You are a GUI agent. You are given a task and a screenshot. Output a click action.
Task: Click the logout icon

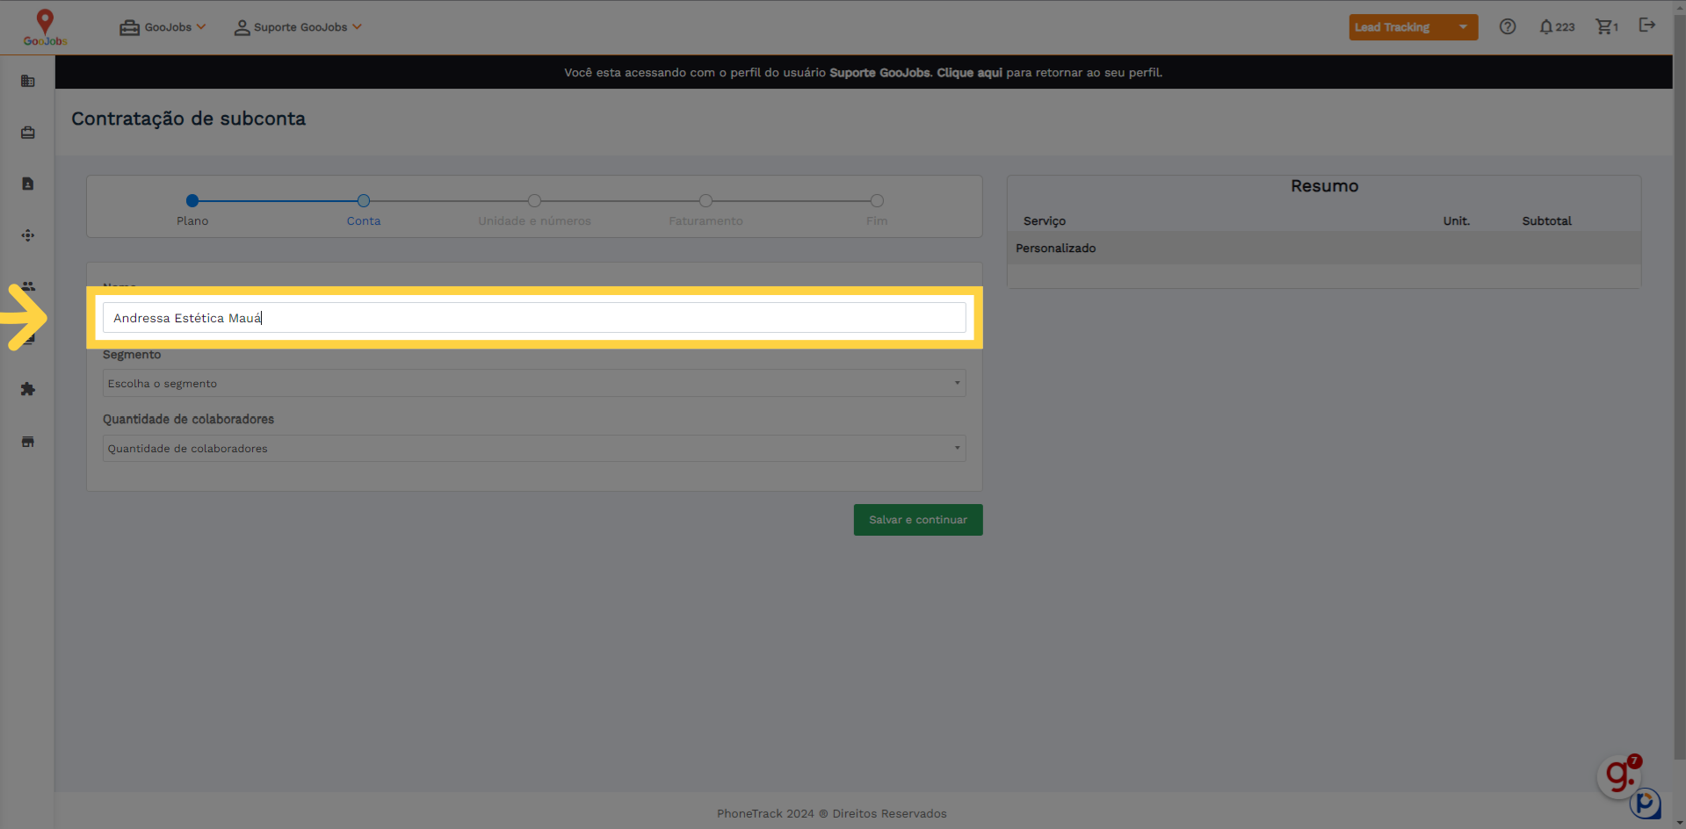1647,25
